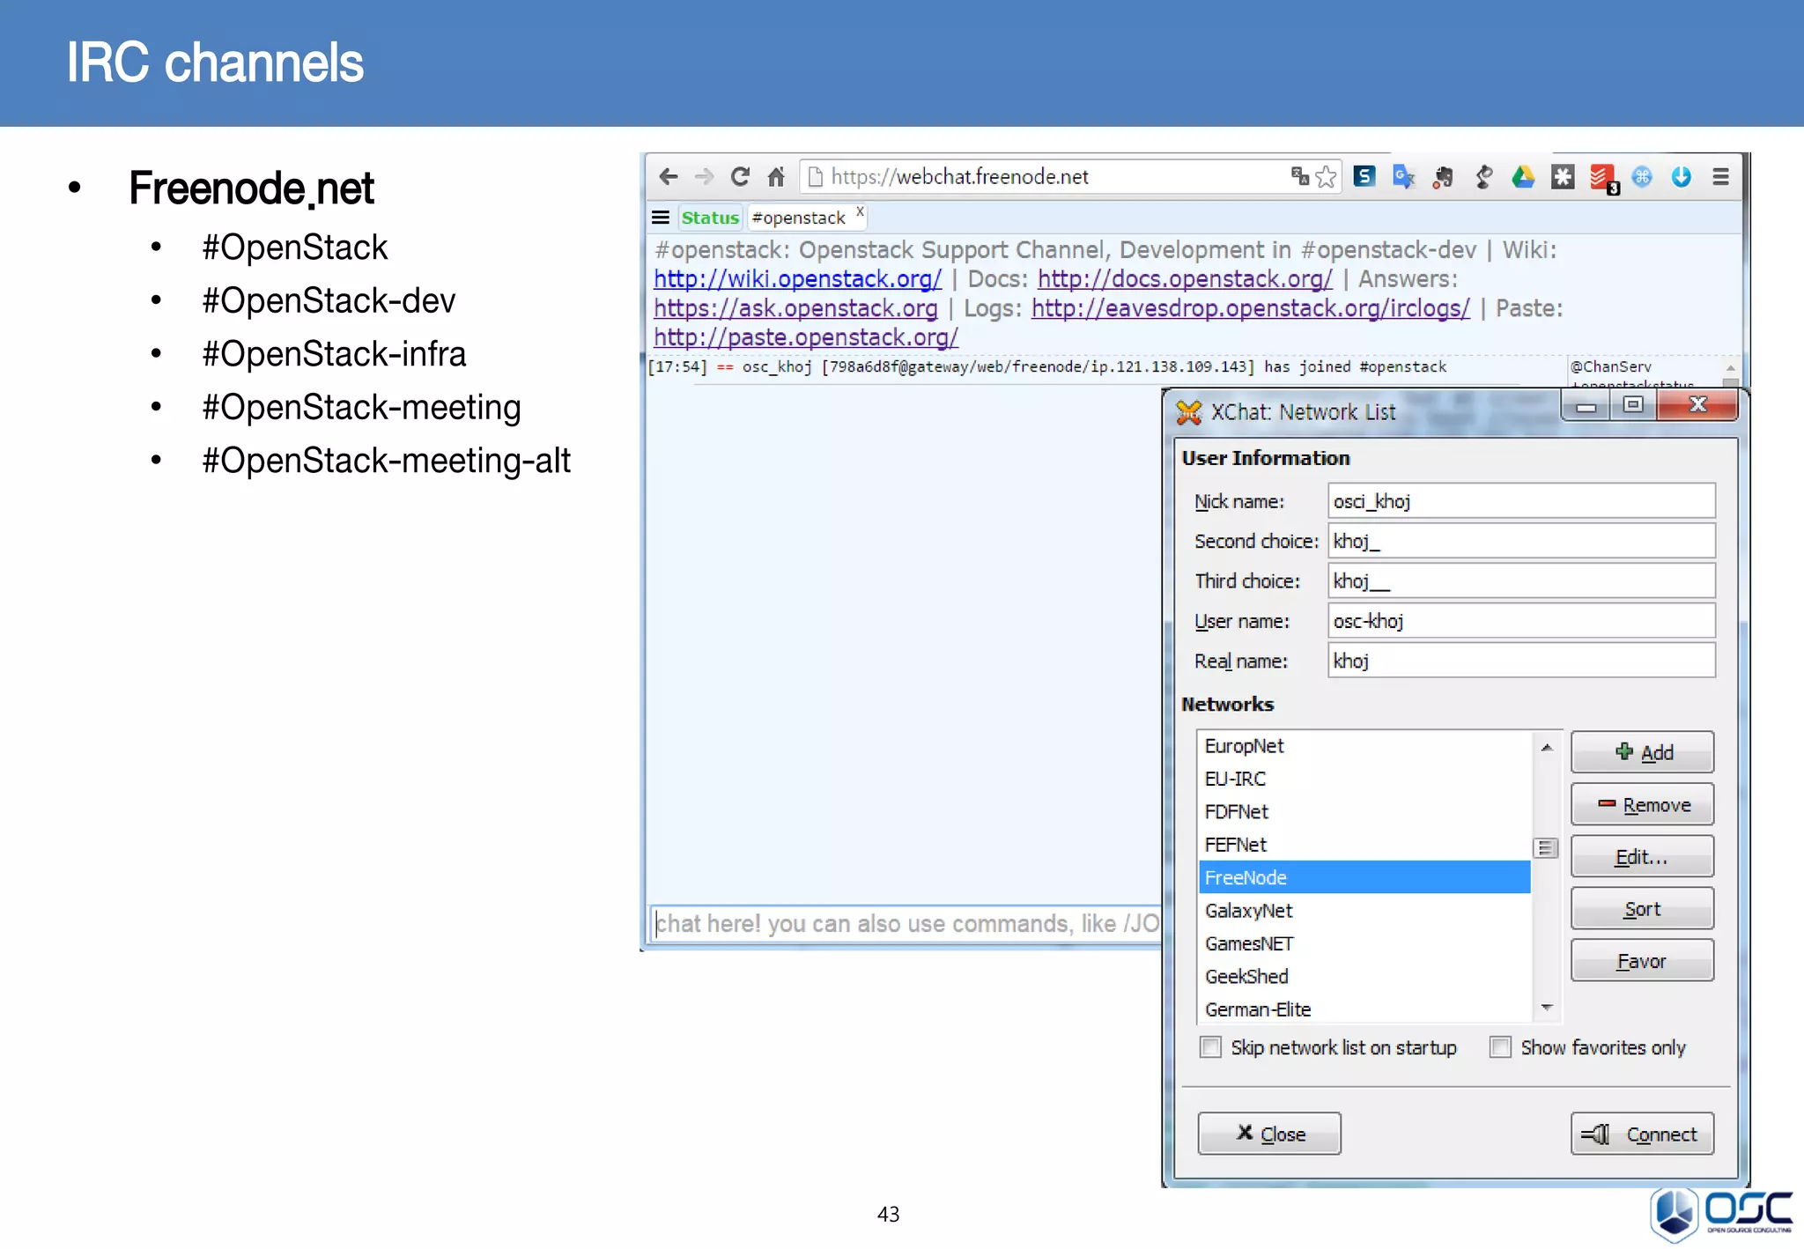Click @ChanServ in the user list
The height and width of the screenshot is (1249, 1804).
tap(1610, 366)
